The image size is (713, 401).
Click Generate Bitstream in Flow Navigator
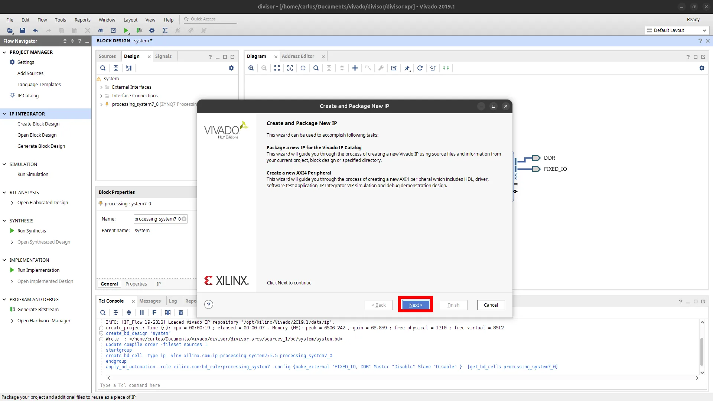(x=38, y=310)
